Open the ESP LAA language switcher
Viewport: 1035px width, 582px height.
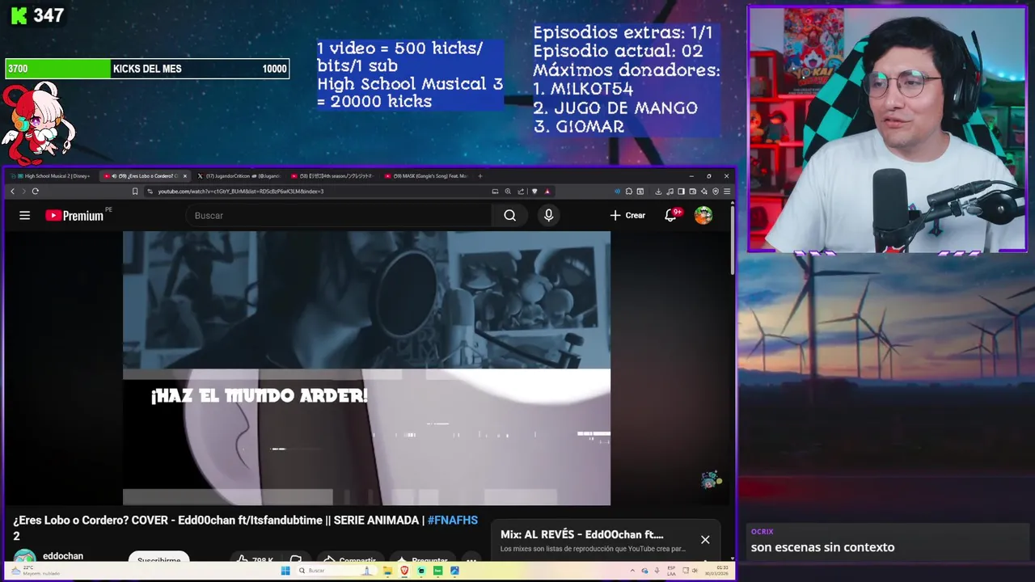(x=671, y=571)
